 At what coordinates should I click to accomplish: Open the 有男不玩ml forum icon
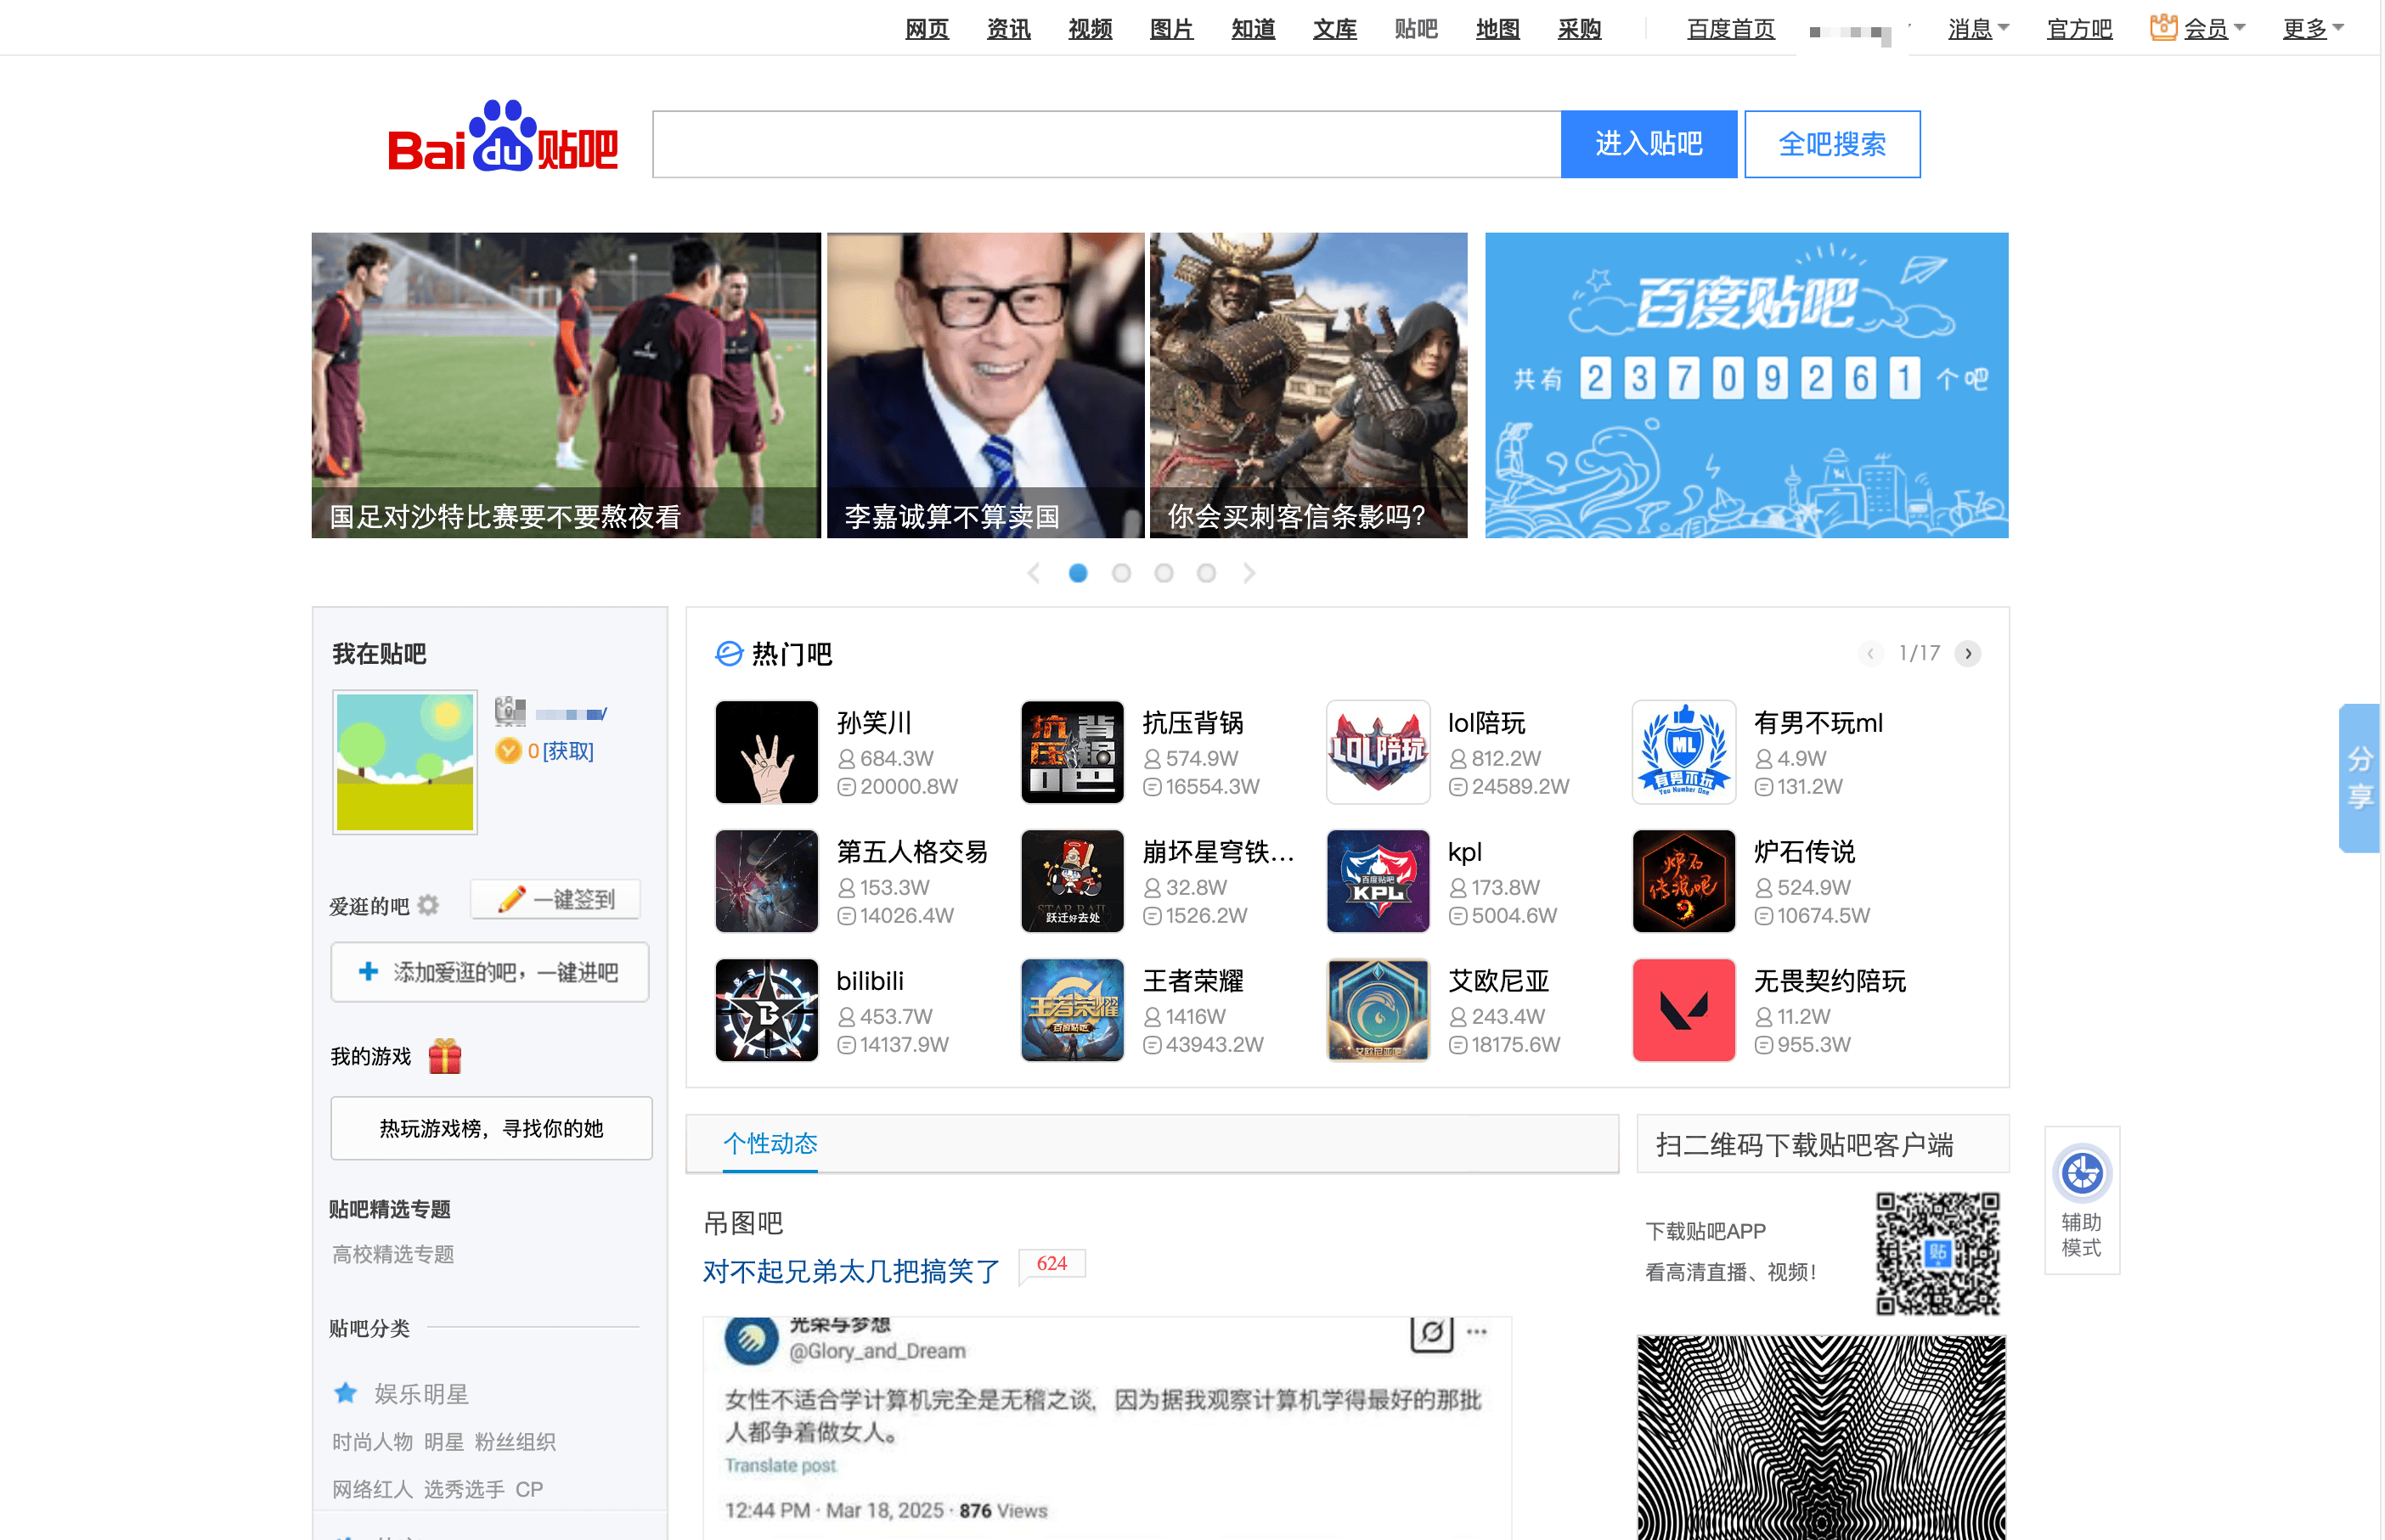pos(1683,752)
